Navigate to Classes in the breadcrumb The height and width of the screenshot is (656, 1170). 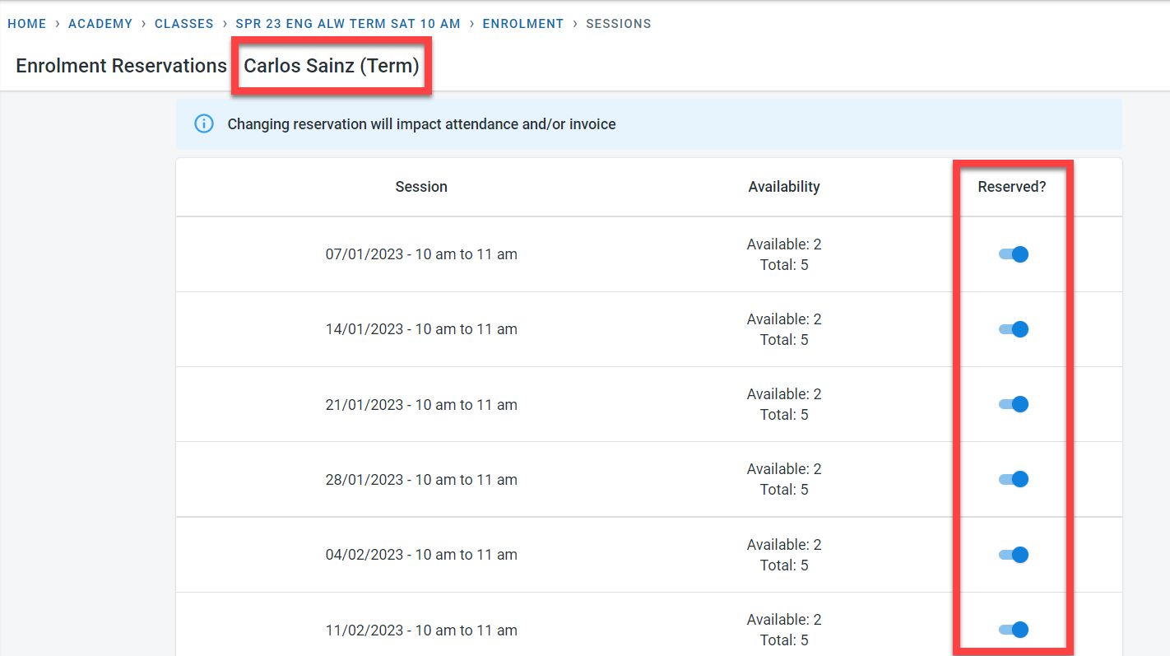coord(184,24)
